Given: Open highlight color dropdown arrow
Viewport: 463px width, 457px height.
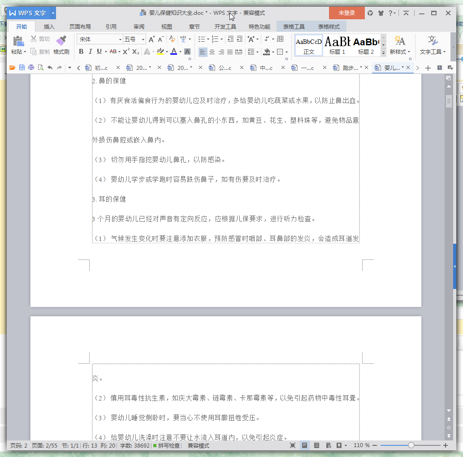Looking at the screenshot, I should [167, 52].
